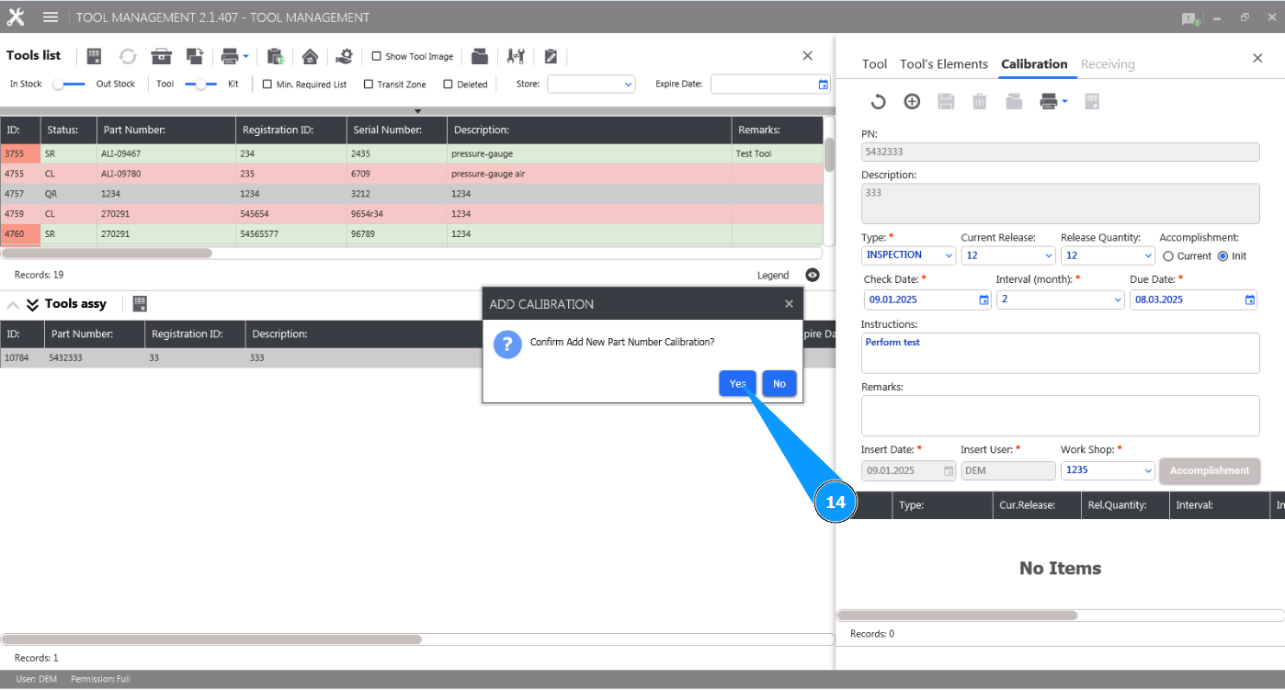
Task: Select the tool row with ID 4757
Action: coord(412,194)
